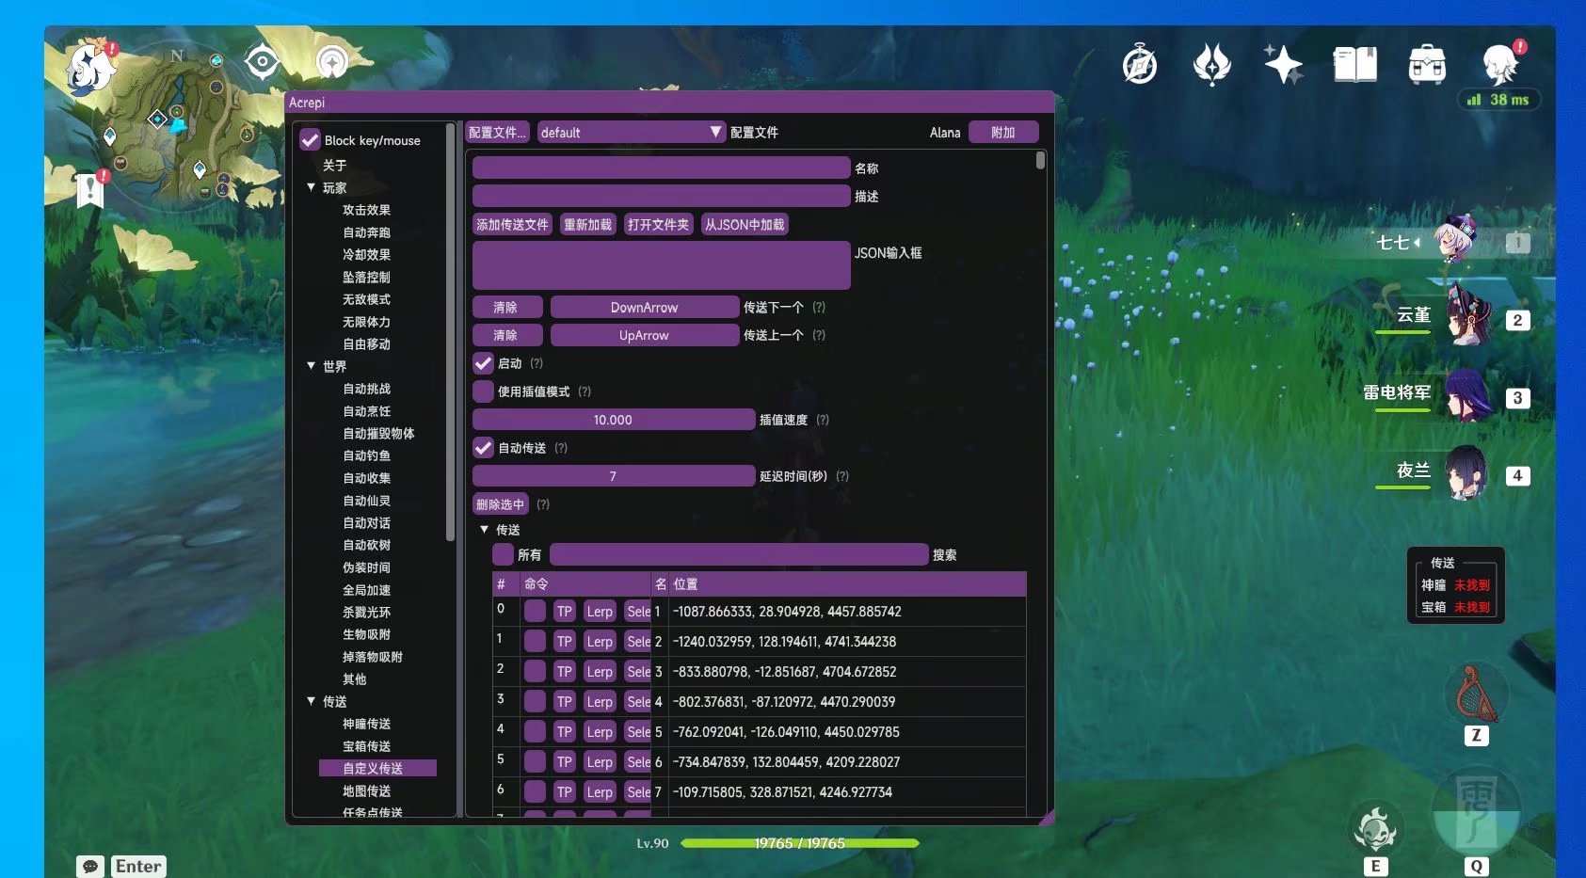1586x878 pixels.
Task: Click the JSON输入框 text area
Action: pos(662,265)
